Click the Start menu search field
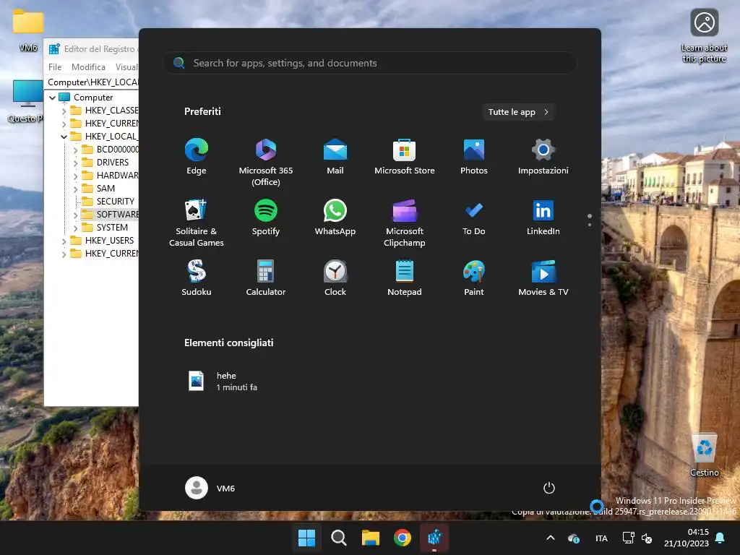 pyautogui.click(x=369, y=64)
